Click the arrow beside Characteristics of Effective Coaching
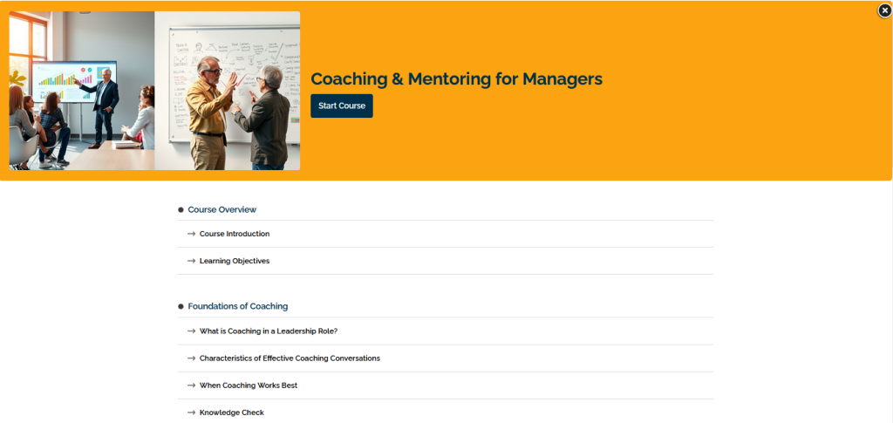 coord(191,358)
